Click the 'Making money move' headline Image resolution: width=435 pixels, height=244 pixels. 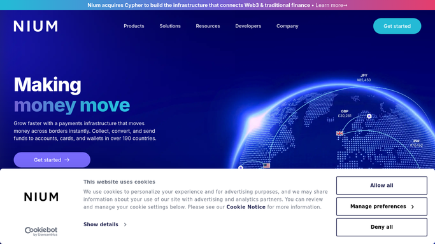pos(72,95)
